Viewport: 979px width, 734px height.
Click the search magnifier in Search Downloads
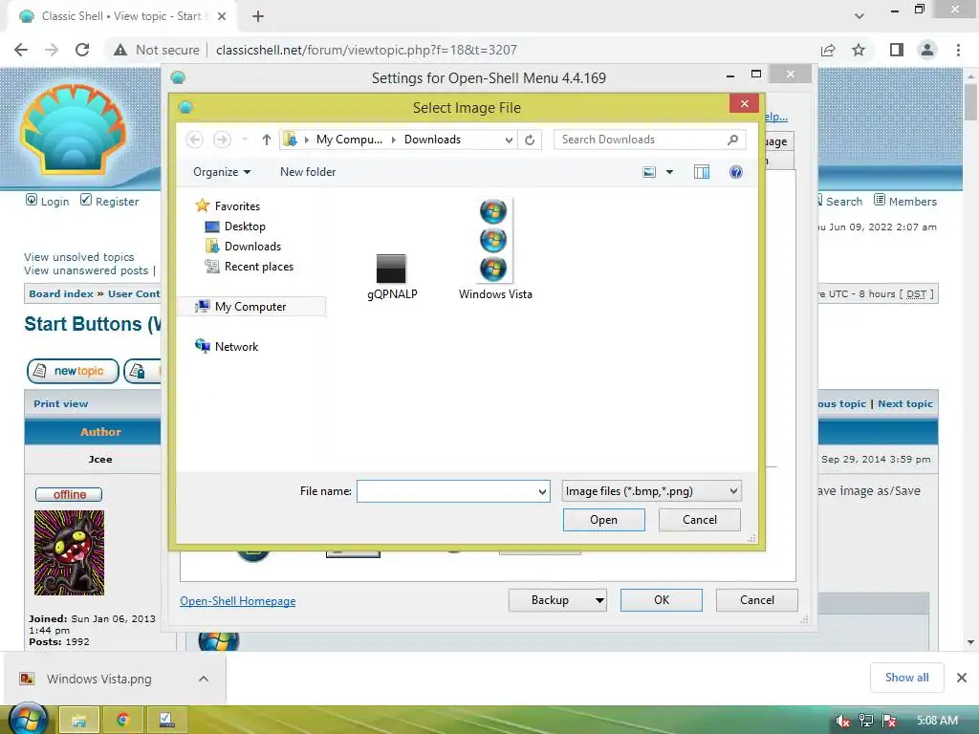click(x=733, y=140)
